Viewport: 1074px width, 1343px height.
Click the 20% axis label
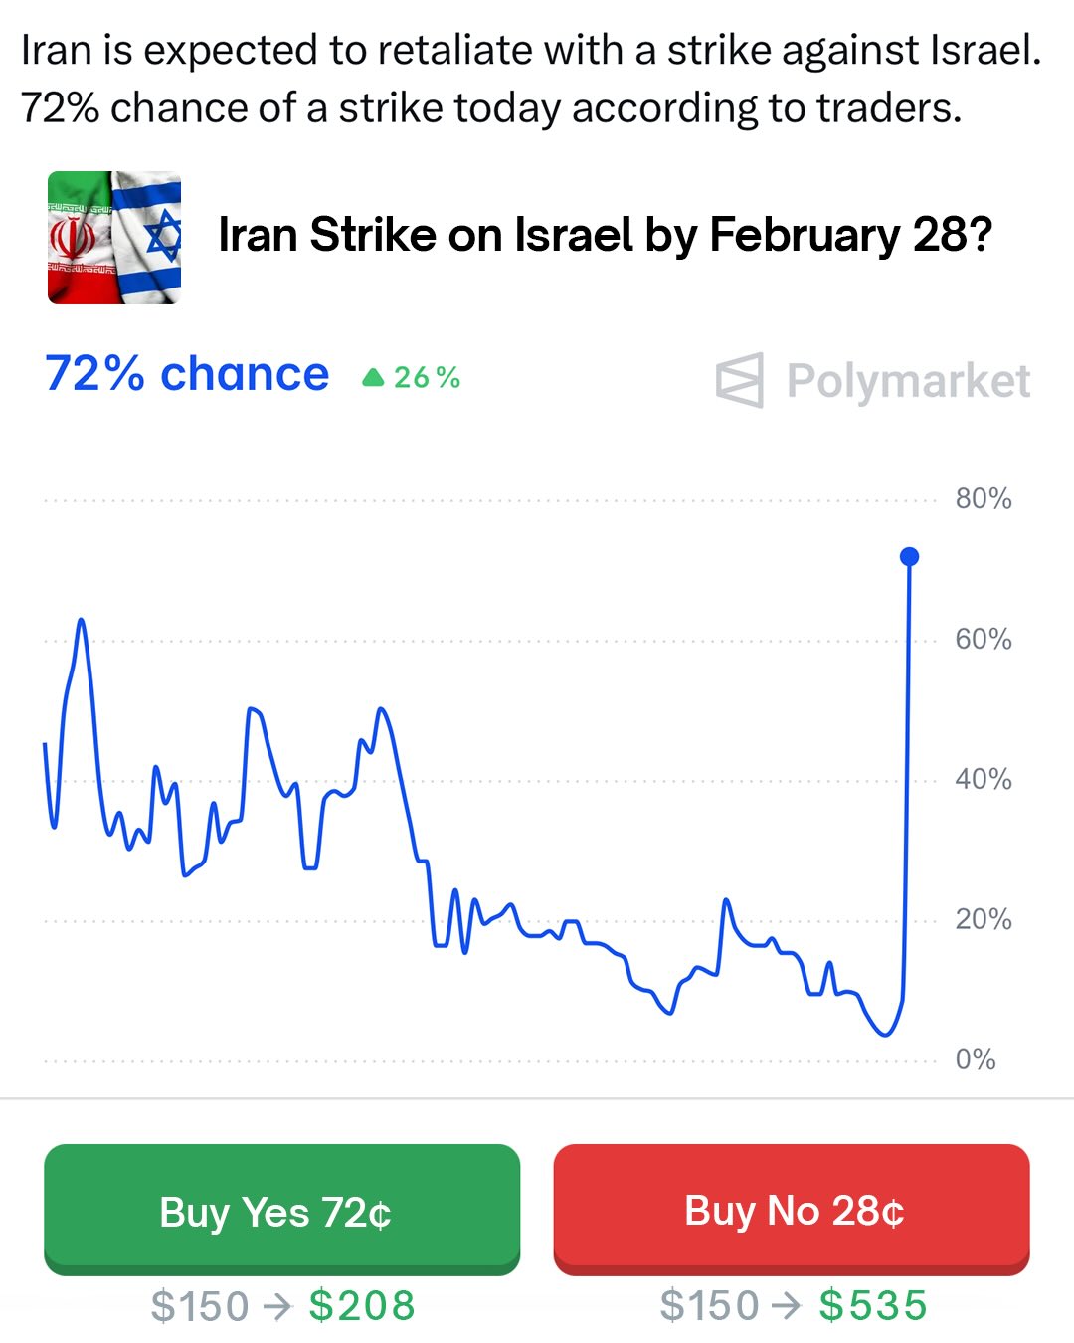point(983,919)
